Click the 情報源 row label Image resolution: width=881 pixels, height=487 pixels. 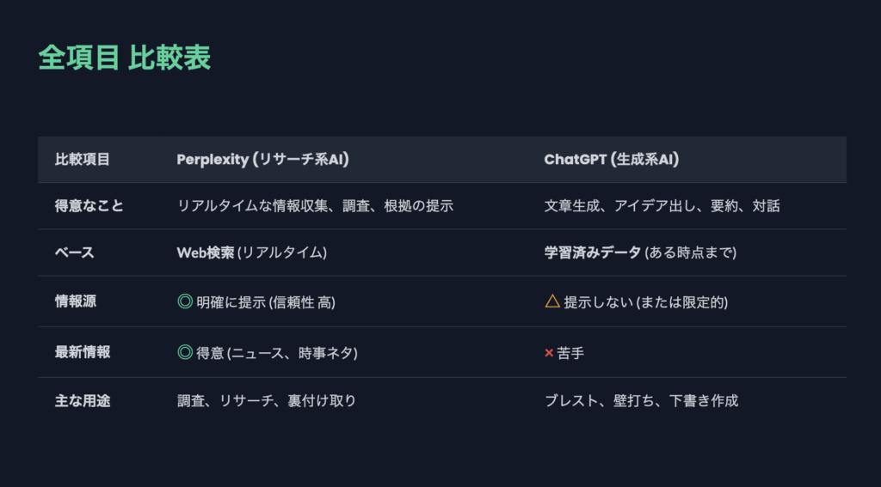click(76, 301)
